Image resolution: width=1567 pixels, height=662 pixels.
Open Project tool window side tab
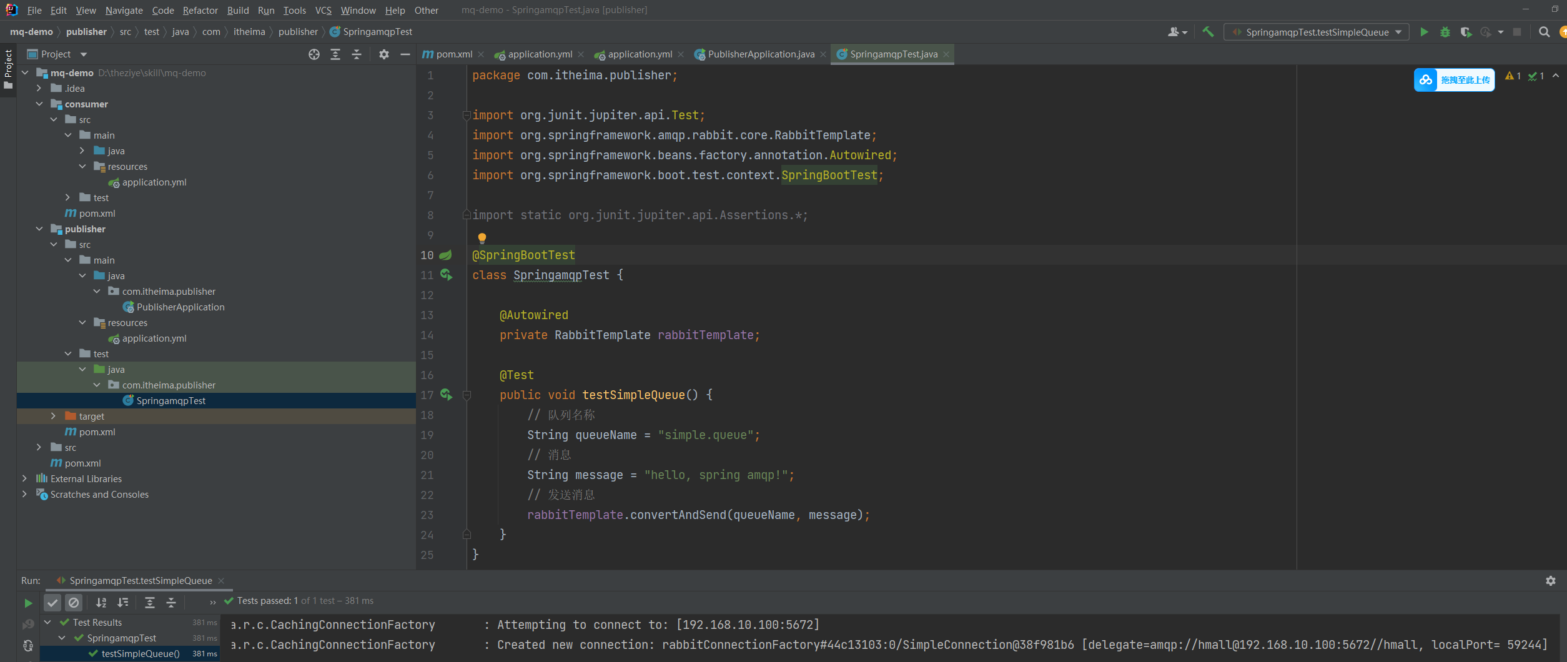8,69
